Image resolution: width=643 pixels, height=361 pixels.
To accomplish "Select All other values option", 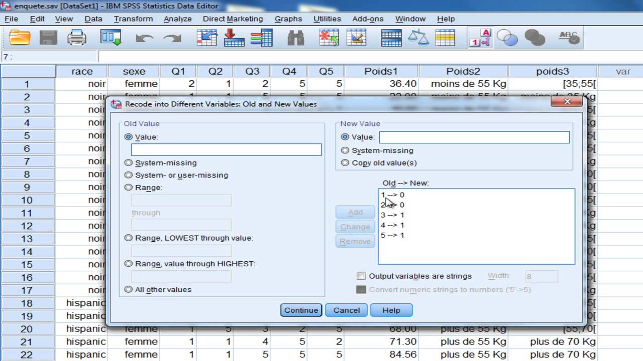I will (x=129, y=289).
